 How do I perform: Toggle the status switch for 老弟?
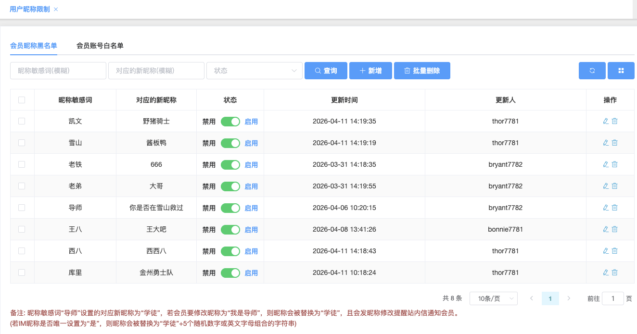click(230, 186)
